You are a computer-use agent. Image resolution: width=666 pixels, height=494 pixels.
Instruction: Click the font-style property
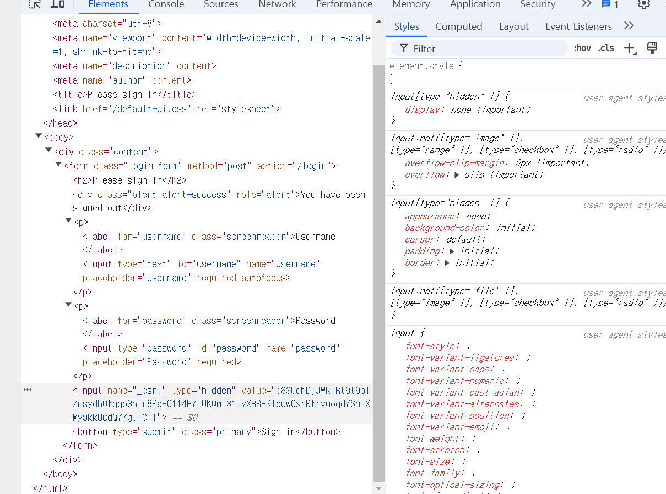[430, 346]
